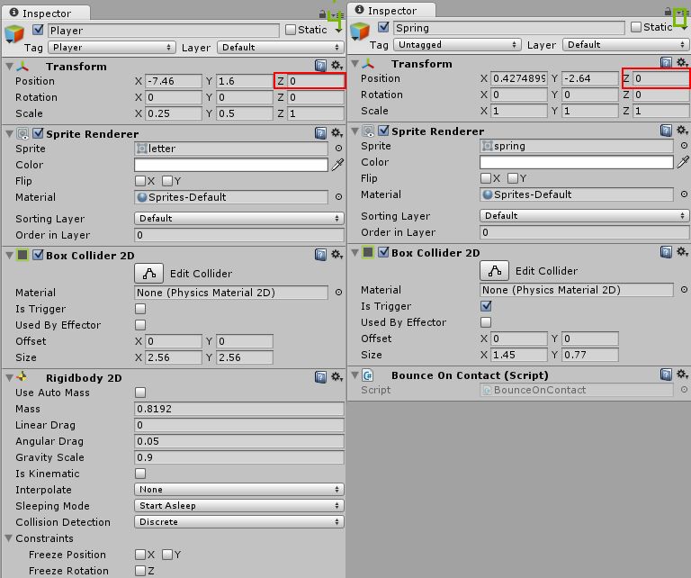
Task: Open Player Layer dropdown
Action: (x=281, y=47)
